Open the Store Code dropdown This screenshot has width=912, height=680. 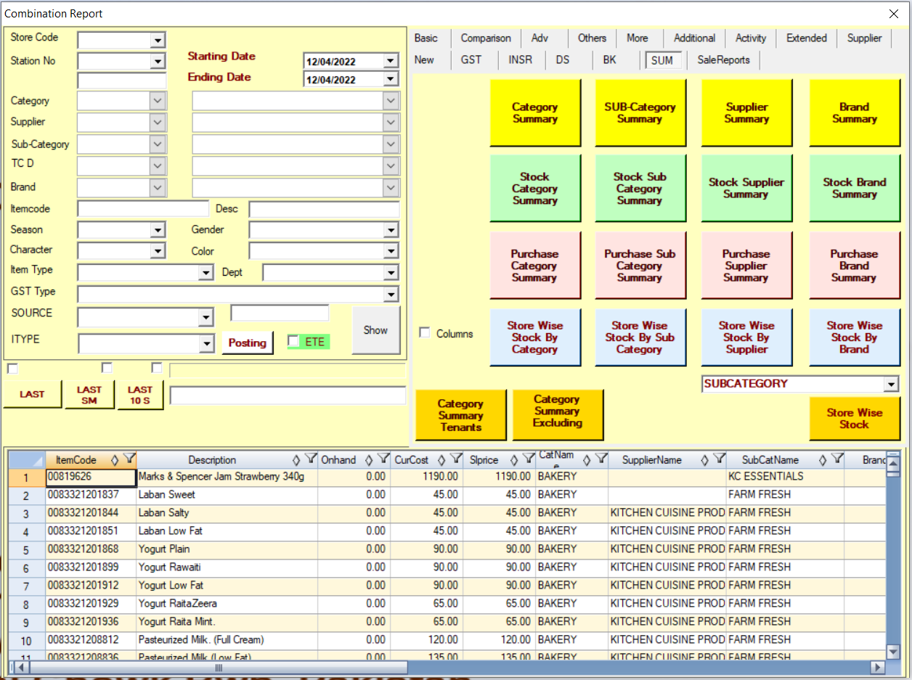pos(158,40)
